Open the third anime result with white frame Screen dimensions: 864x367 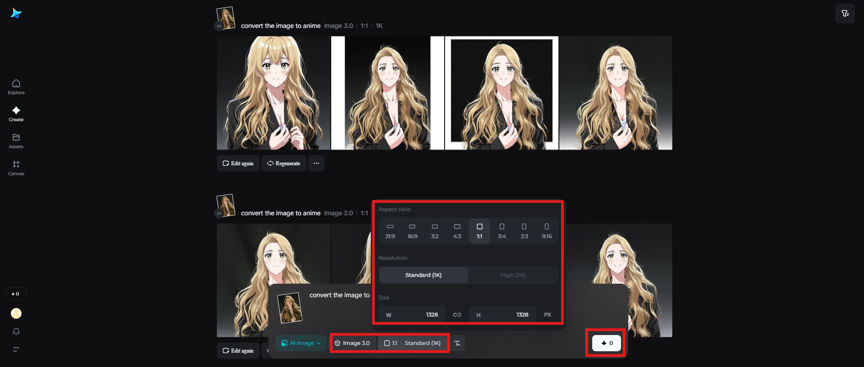pyautogui.click(x=502, y=93)
